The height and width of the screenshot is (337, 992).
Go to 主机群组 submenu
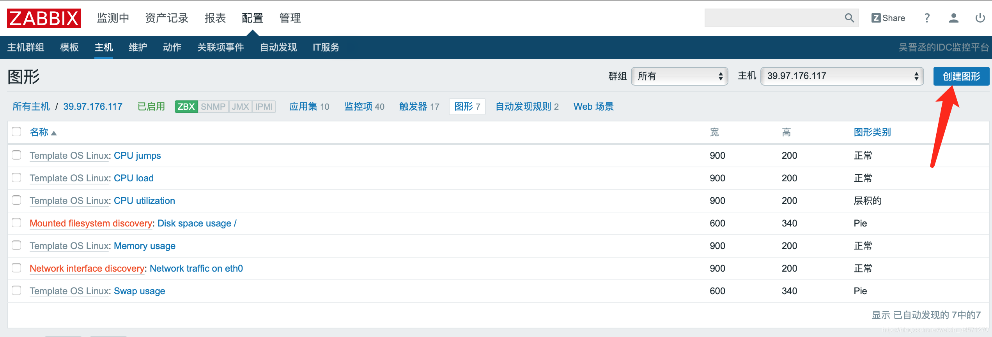[26, 47]
